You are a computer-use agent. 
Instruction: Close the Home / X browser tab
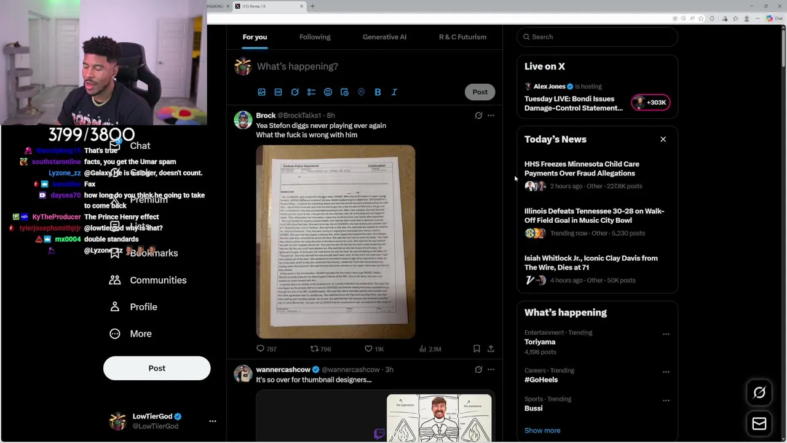[301, 6]
